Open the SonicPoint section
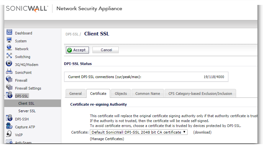 click(23, 73)
